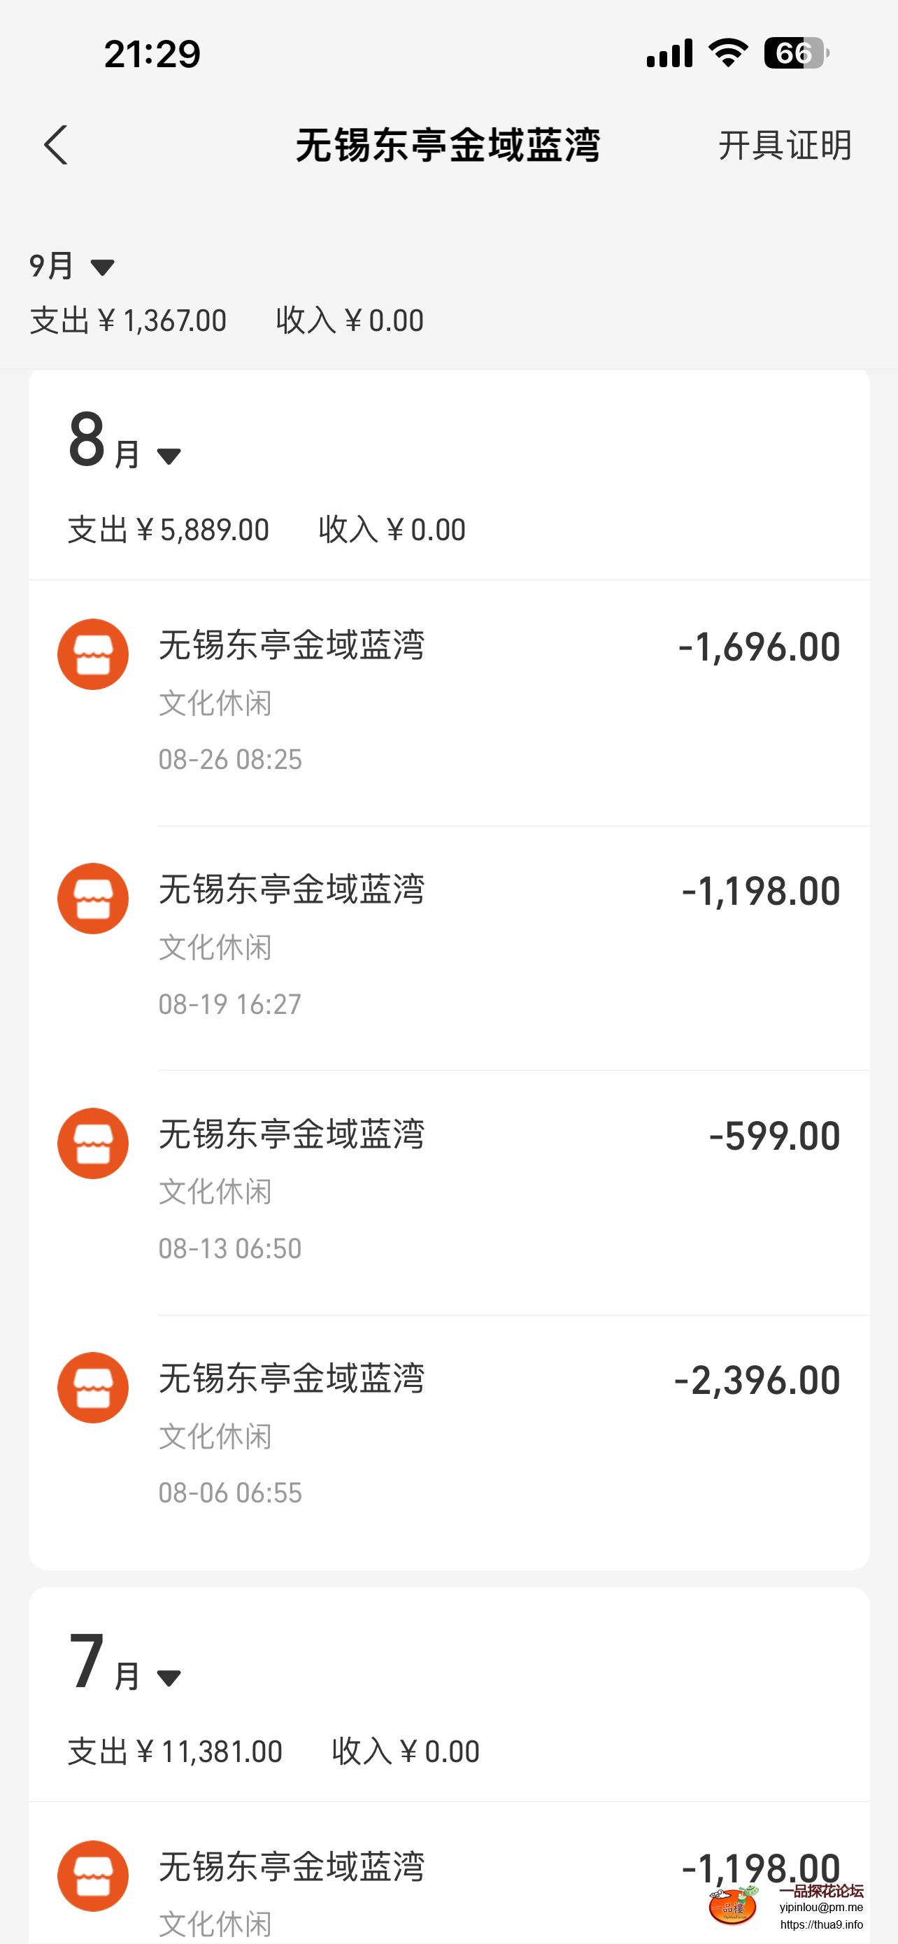Expand the 8月 month selector arrow
The image size is (898, 1944).
168,456
